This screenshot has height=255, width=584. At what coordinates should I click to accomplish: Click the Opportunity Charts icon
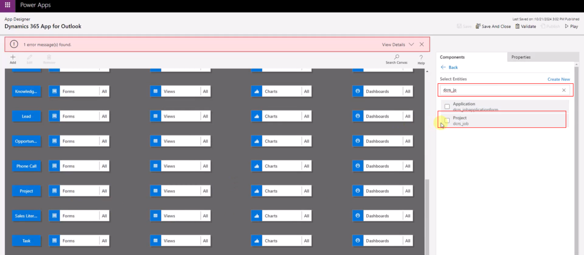point(257,141)
